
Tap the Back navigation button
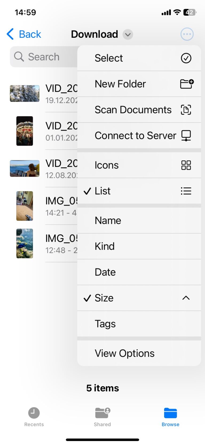(x=23, y=34)
